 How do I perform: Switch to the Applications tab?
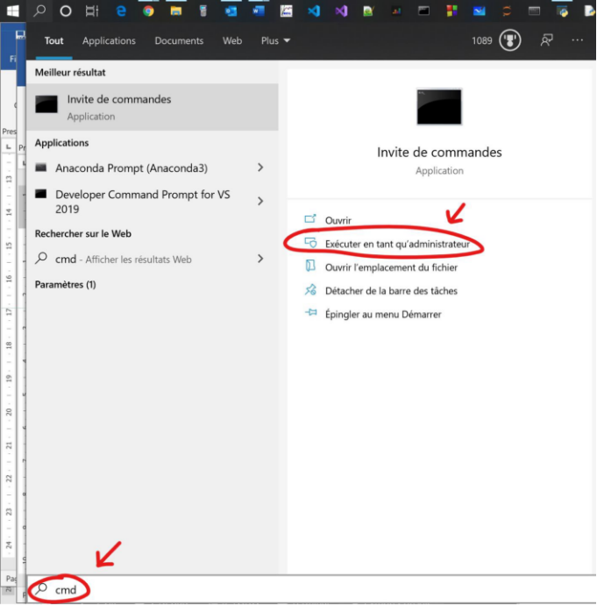(x=109, y=41)
